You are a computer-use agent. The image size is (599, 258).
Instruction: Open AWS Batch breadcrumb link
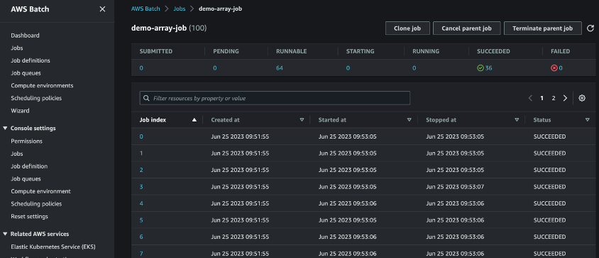145,9
